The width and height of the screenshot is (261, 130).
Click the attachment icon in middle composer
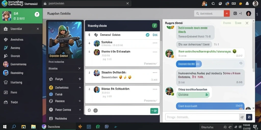click(89, 110)
